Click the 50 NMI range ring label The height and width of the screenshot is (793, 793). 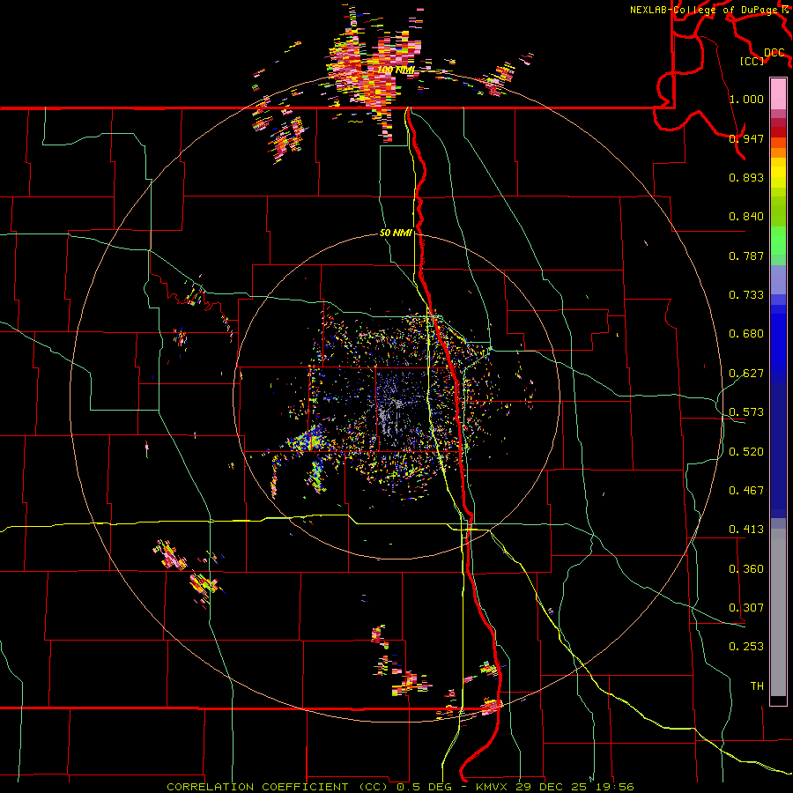tap(396, 233)
